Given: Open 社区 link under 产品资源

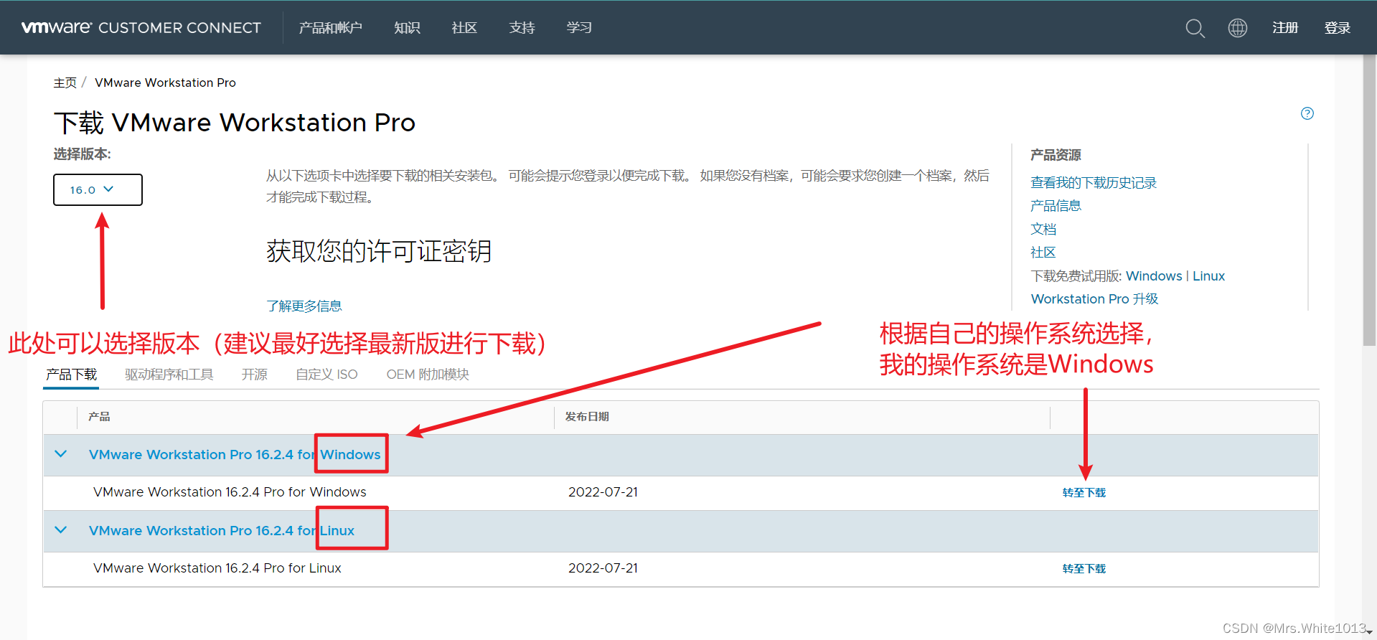Looking at the screenshot, I should (x=1043, y=253).
